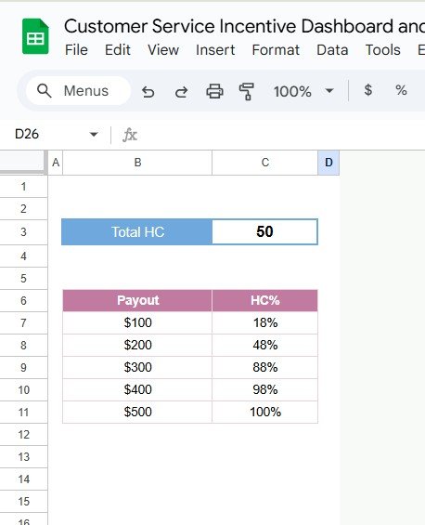Apply percent format icon
Viewport: 425px width, 525px height.
click(x=401, y=90)
